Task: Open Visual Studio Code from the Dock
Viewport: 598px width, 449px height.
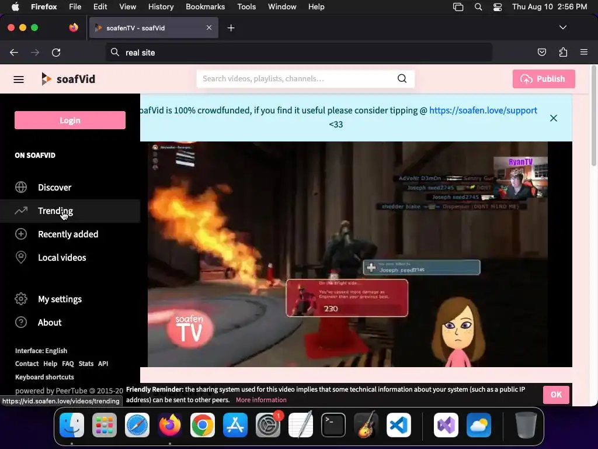Action: tap(399, 425)
